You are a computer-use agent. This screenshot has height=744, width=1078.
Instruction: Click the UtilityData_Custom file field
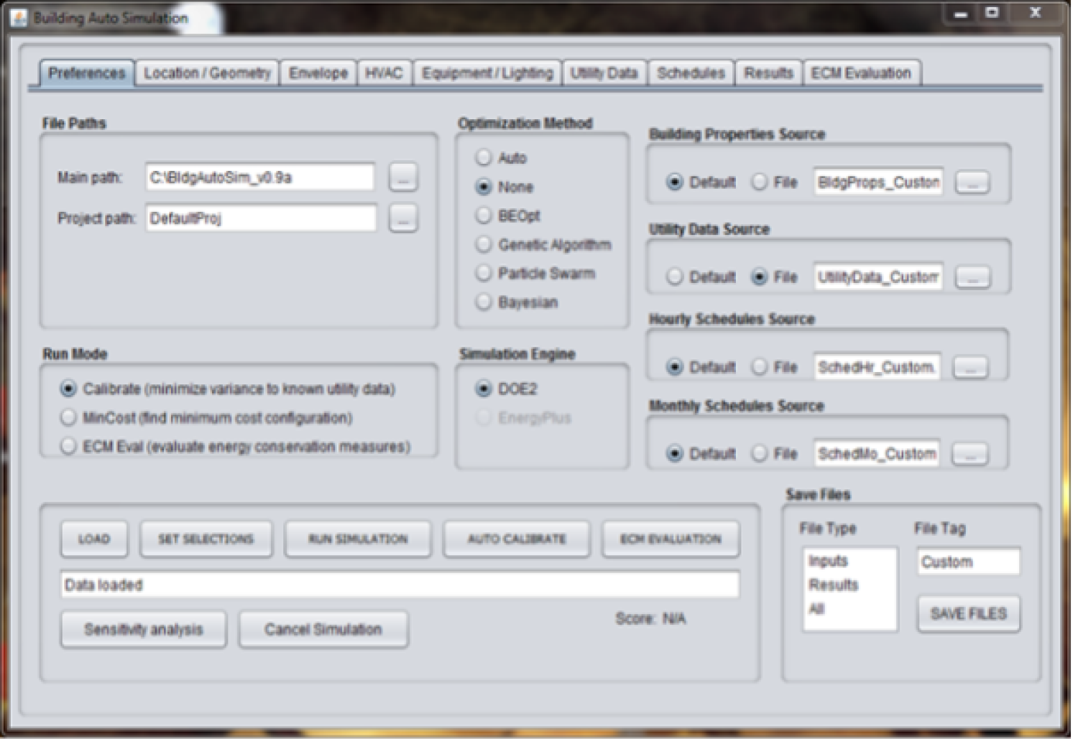pos(878,277)
